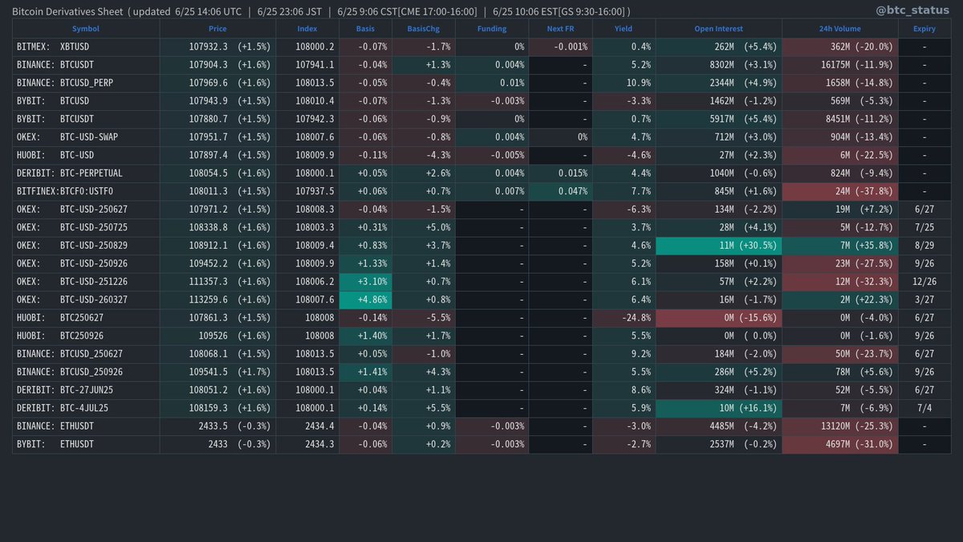Click the DERIBIT: BTC-27JUN25 symbol cell
This screenshot has height=542, width=963.
point(86,390)
